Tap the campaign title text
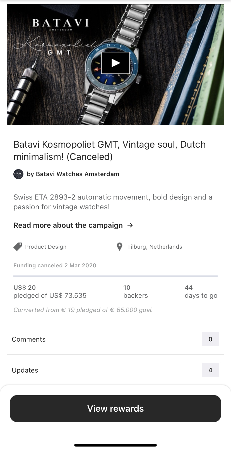The image size is (231, 451). 110,150
